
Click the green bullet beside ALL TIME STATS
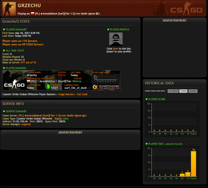point(4,50)
